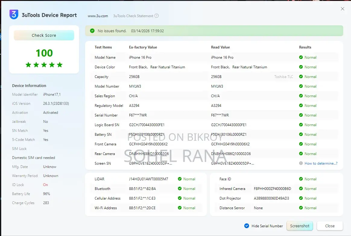Click the LiDAR serial J14HGU01AWT00005M7
The width and height of the screenshot is (351, 236).
pyautogui.click(x=148, y=179)
